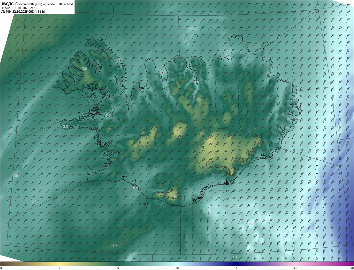
Task: Click the map title "UWC/IG: Úrkomumætti (mm) og vindur í 100m hæð"
Action: tap(37, 4)
